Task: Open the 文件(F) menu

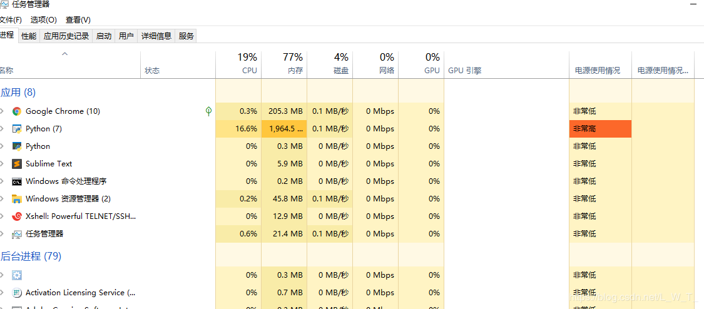Action: tap(11, 20)
